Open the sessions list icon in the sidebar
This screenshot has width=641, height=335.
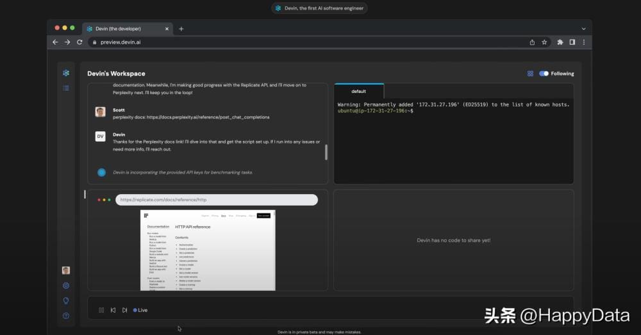pyautogui.click(x=66, y=88)
